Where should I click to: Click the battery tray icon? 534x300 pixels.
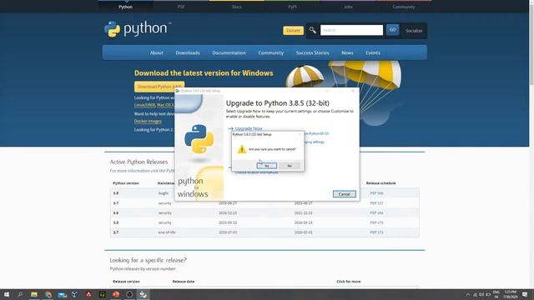tap(488, 294)
